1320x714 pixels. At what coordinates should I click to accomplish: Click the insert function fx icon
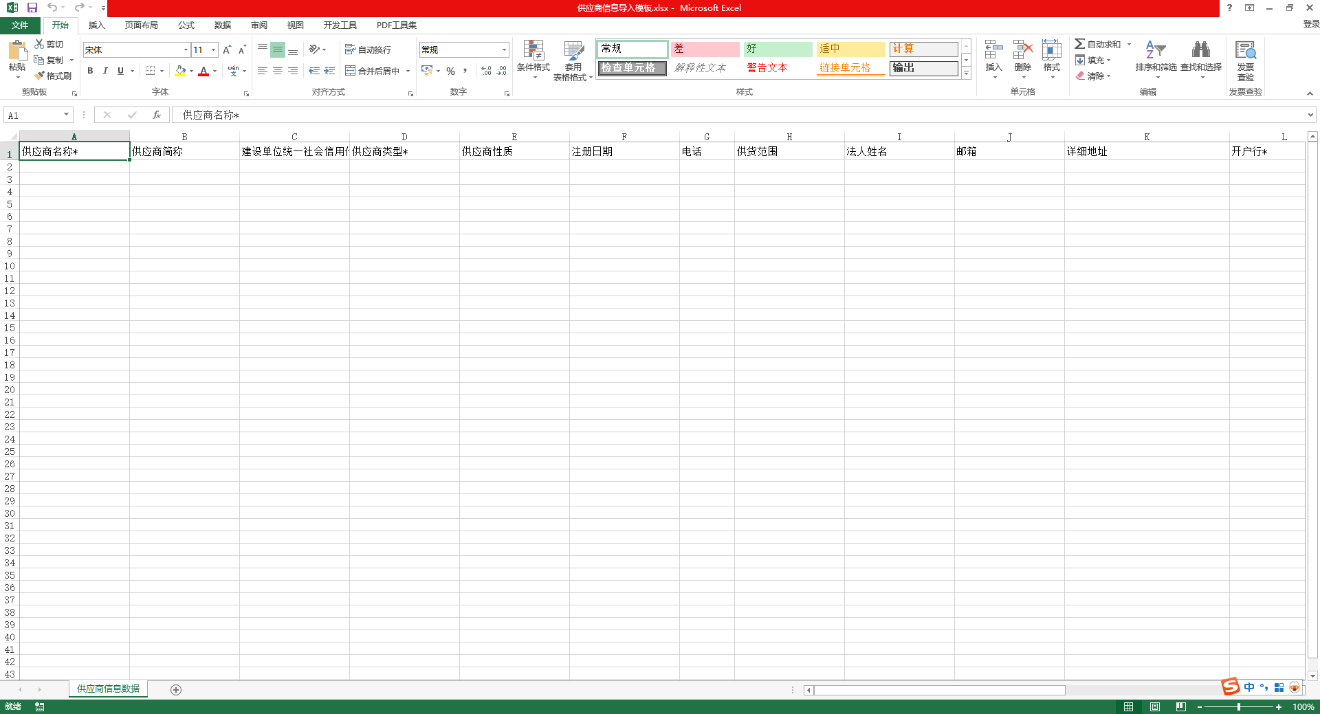coord(157,115)
